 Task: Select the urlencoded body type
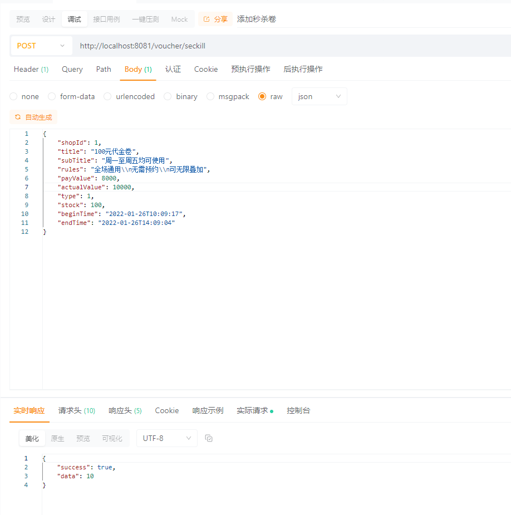pyautogui.click(x=107, y=96)
